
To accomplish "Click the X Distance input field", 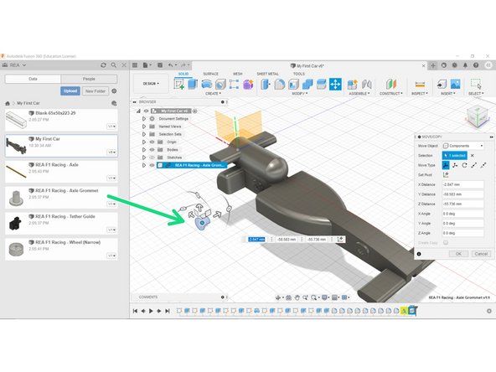I will click(x=462, y=184).
